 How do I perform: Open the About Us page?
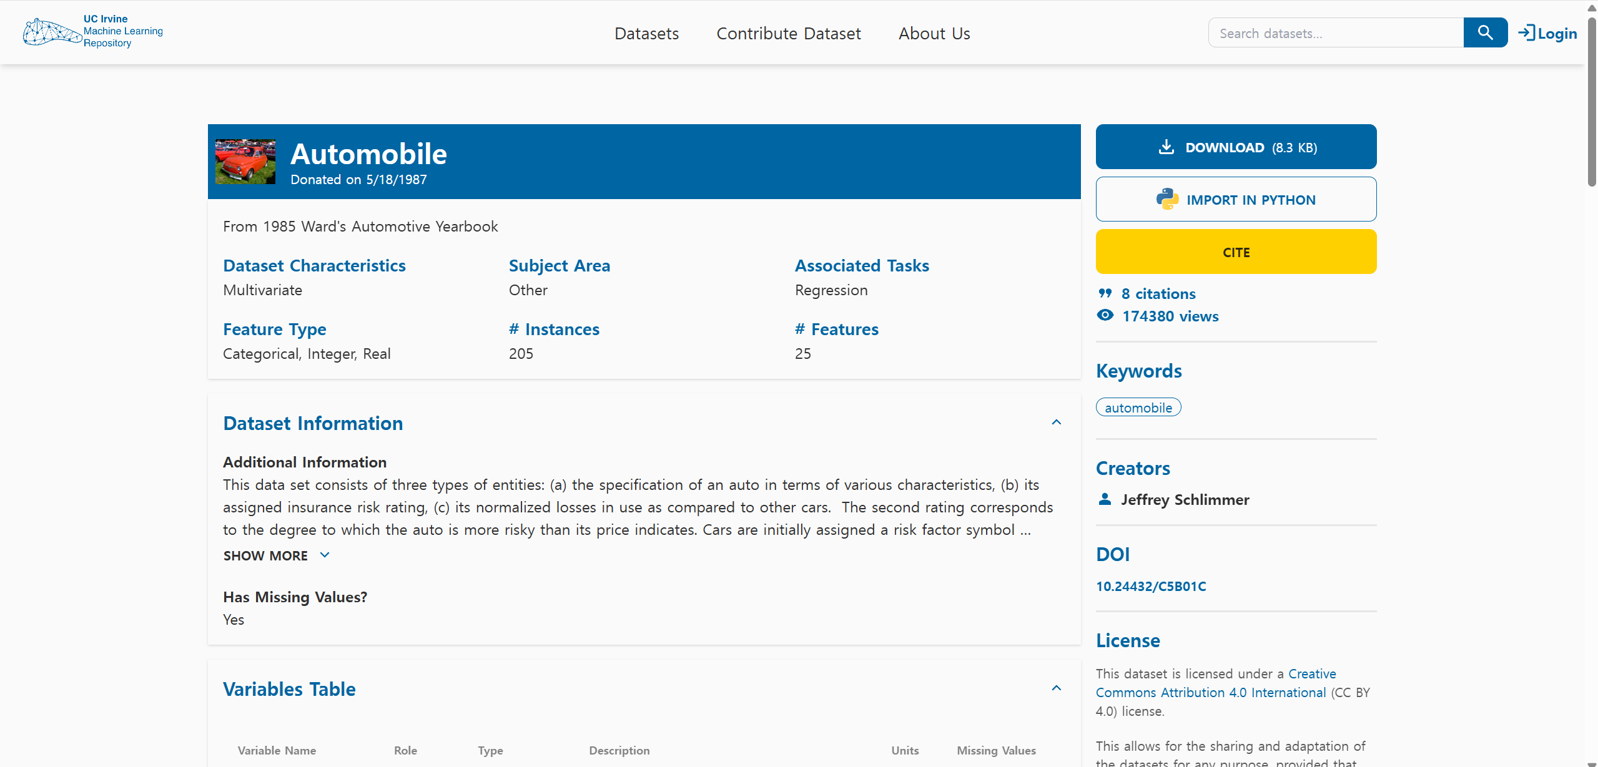tap(934, 34)
